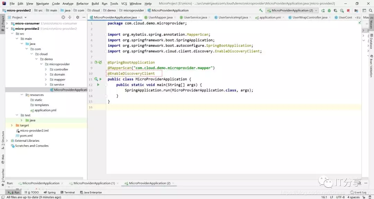Screen dimensions: 374x199
Task: Hide the Project tool window with minus icon
Action: 84,17
